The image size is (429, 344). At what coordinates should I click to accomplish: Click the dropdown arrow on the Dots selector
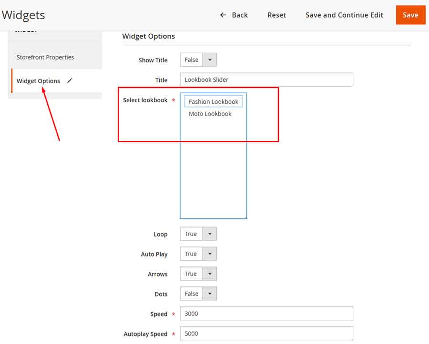(211, 294)
